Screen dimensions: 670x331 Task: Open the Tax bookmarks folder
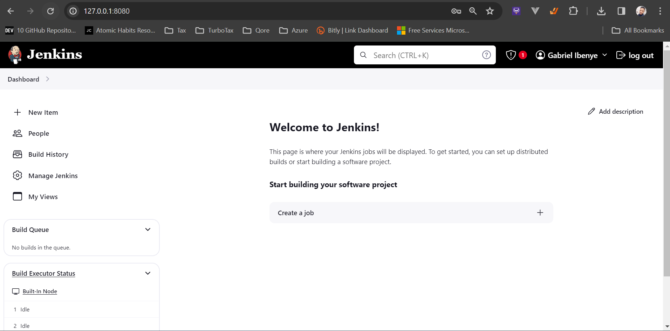[x=175, y=30]
